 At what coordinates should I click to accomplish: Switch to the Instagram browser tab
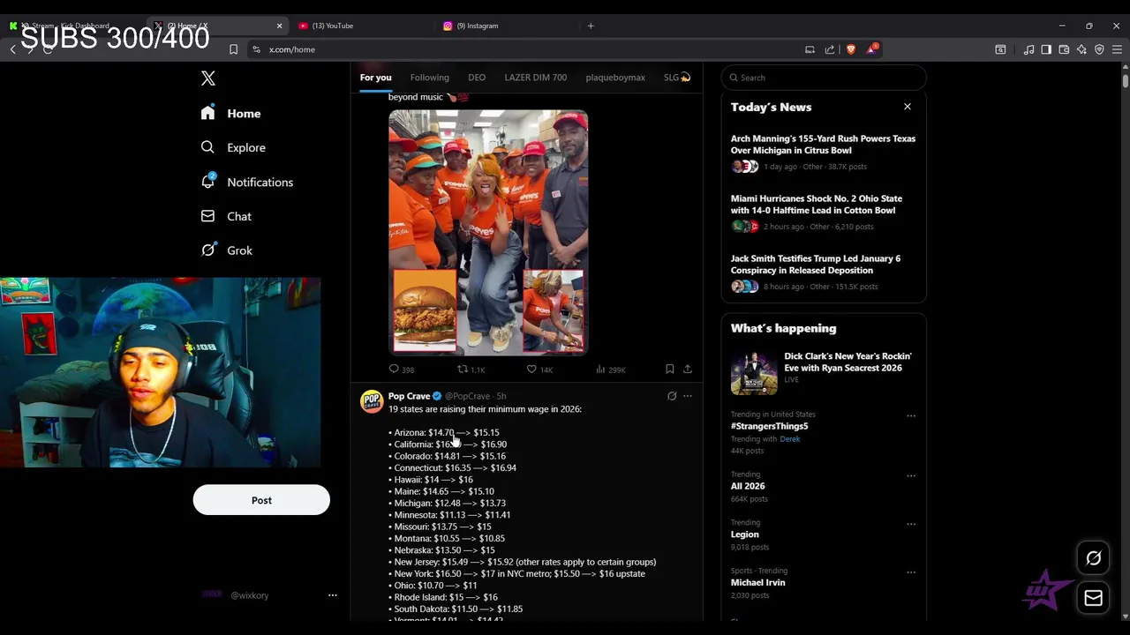[508, 26]
